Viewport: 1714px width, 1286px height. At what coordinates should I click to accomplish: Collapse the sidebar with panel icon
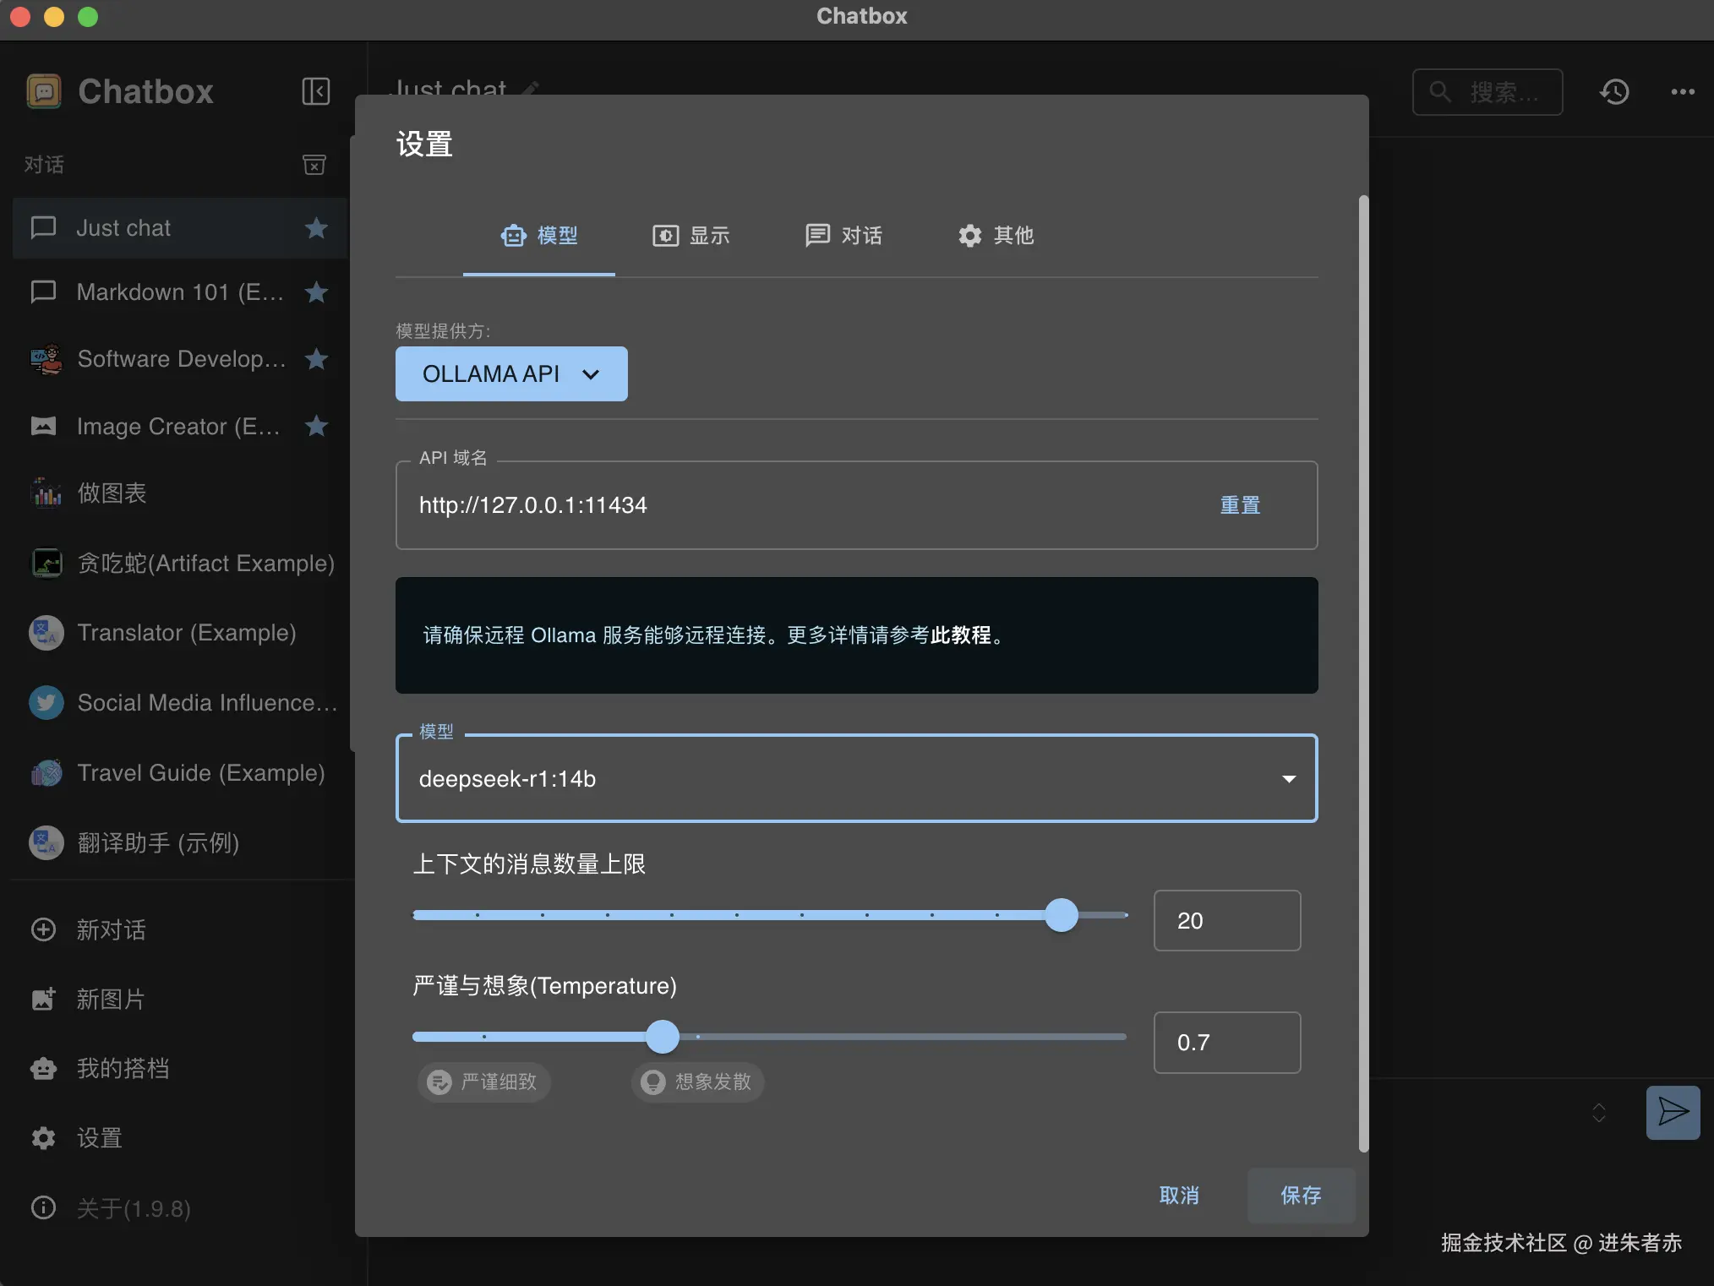click(x=315, y=91)
